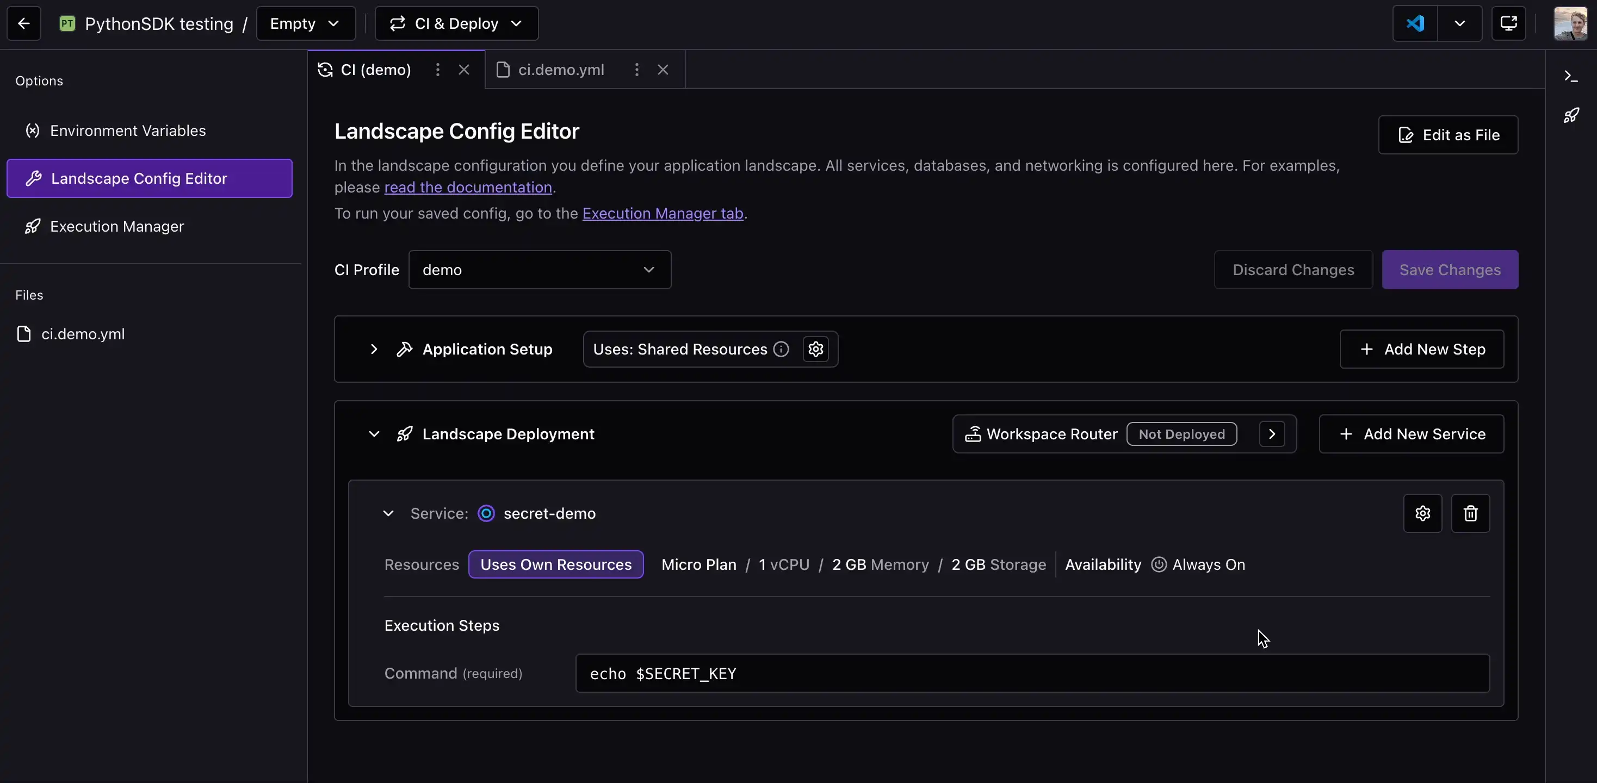
Task: Expand the Application Setup section
Action: pyautogui.click(x=373, y=349)
